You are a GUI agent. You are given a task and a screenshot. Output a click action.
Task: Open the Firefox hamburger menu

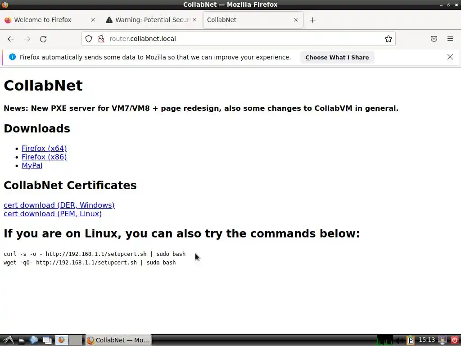point(450,39)
